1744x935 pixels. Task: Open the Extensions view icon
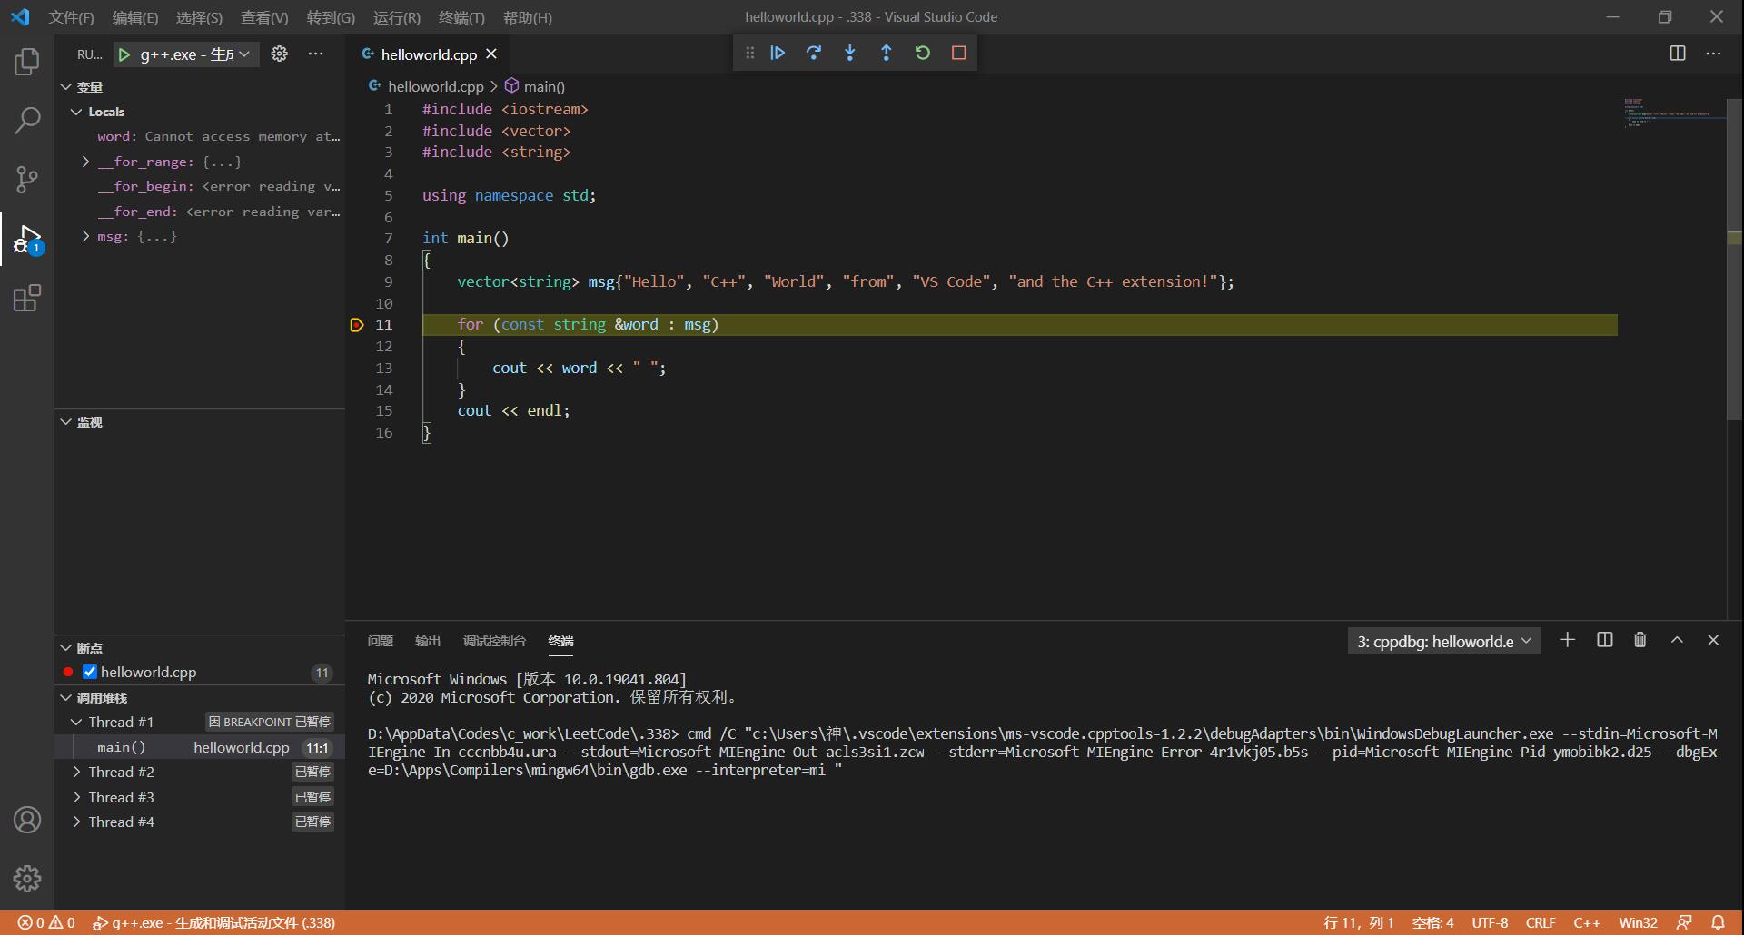click(x=27, y=298)
